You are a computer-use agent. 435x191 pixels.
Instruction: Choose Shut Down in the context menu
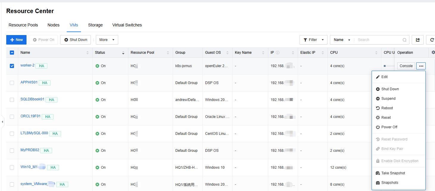coord(399,89)
